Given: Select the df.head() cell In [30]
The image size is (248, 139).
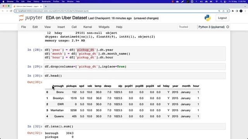Looking at the screenshot, I should tap(134, 76).
